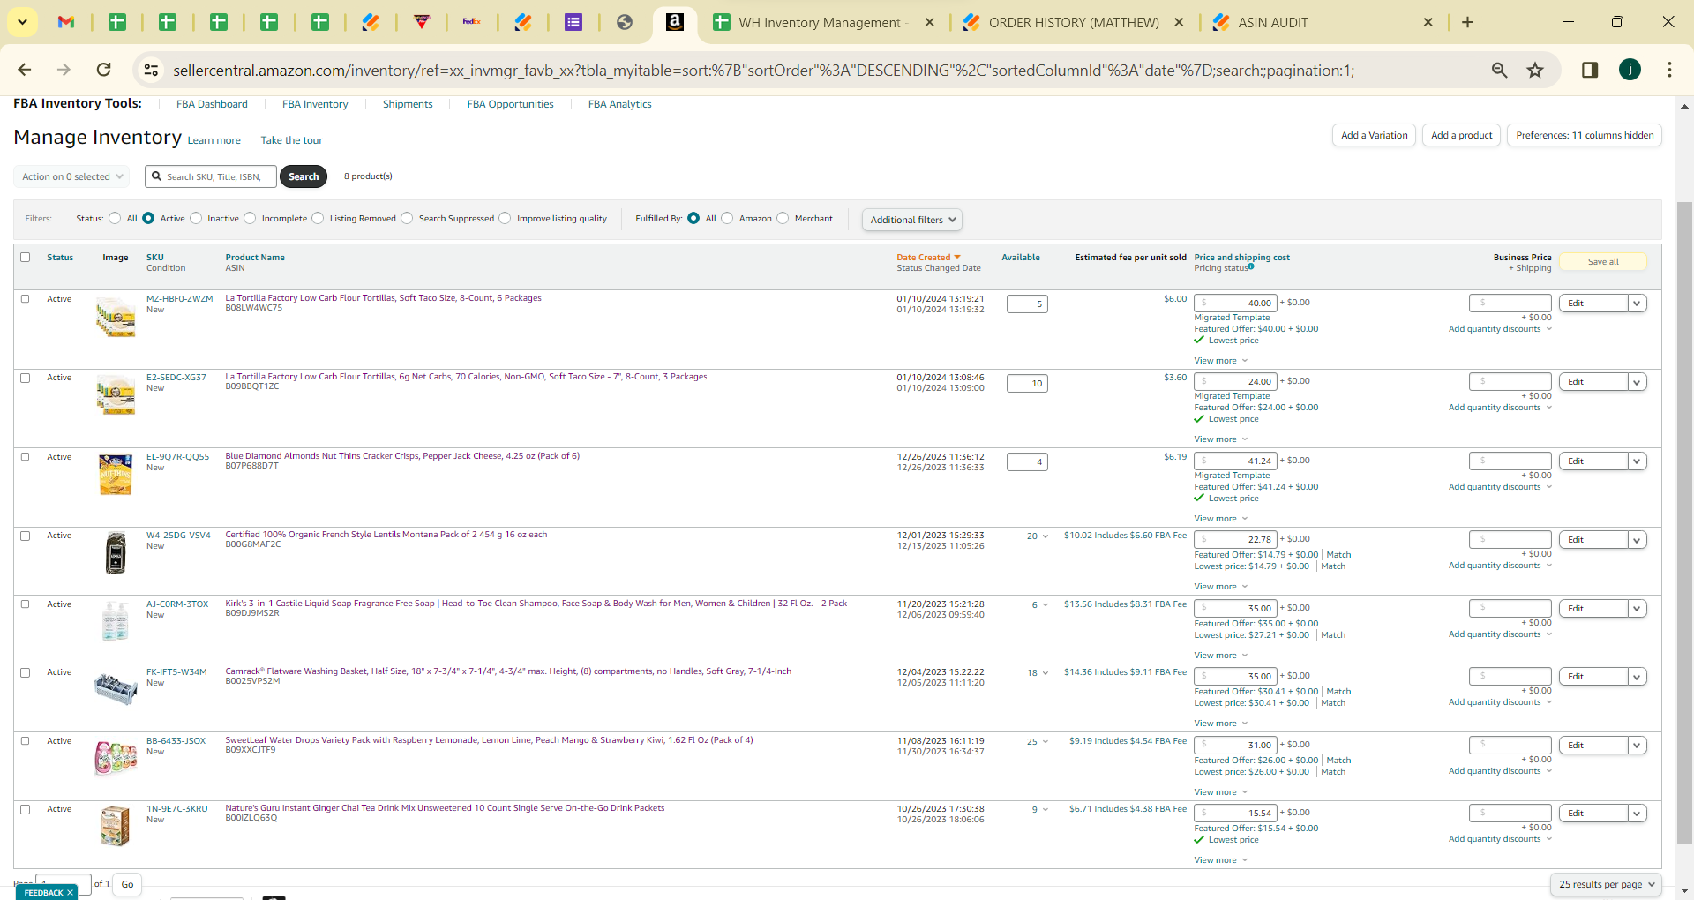Open the Chrome three-dot menu
Viewport: 1694px width, 900px height.
[1669, 70]
